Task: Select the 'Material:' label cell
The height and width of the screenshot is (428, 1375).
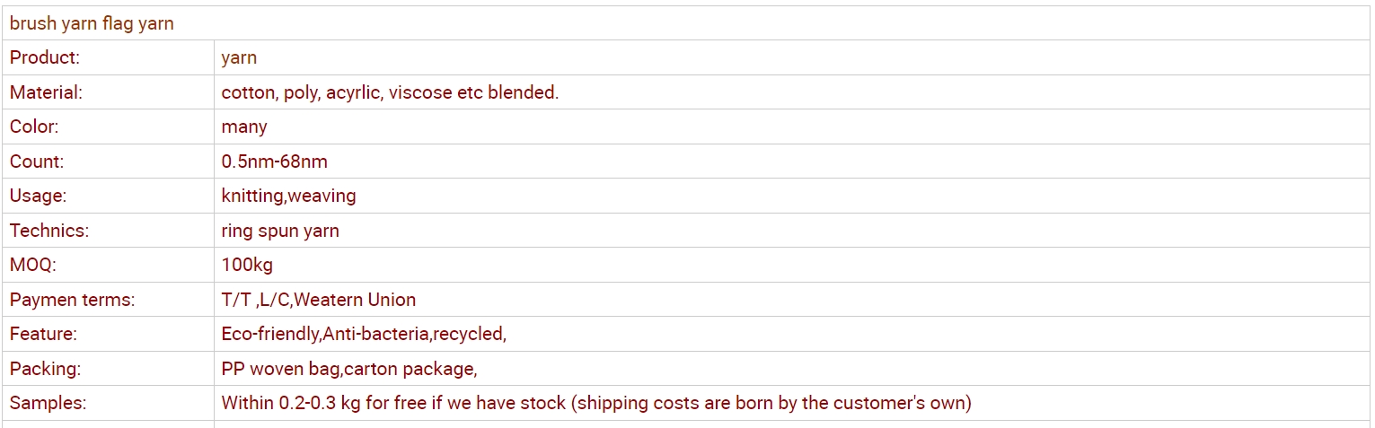Action: pos(46,92)
